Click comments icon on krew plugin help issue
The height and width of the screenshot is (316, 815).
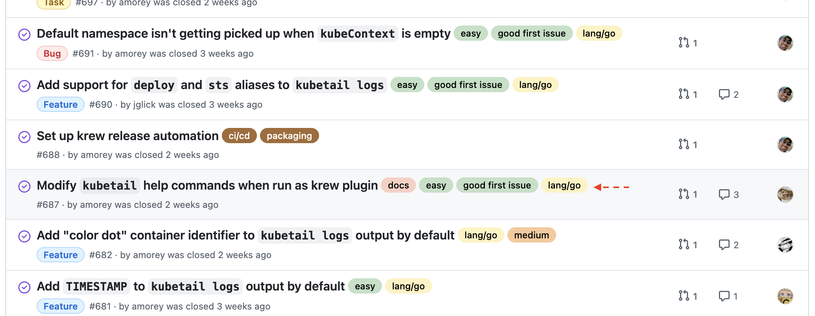tap(724, 195)
